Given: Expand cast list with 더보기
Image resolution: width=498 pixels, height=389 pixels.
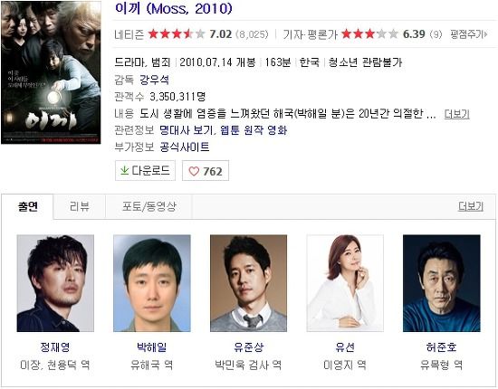Looking at the screenshot, I should point(471,206).
